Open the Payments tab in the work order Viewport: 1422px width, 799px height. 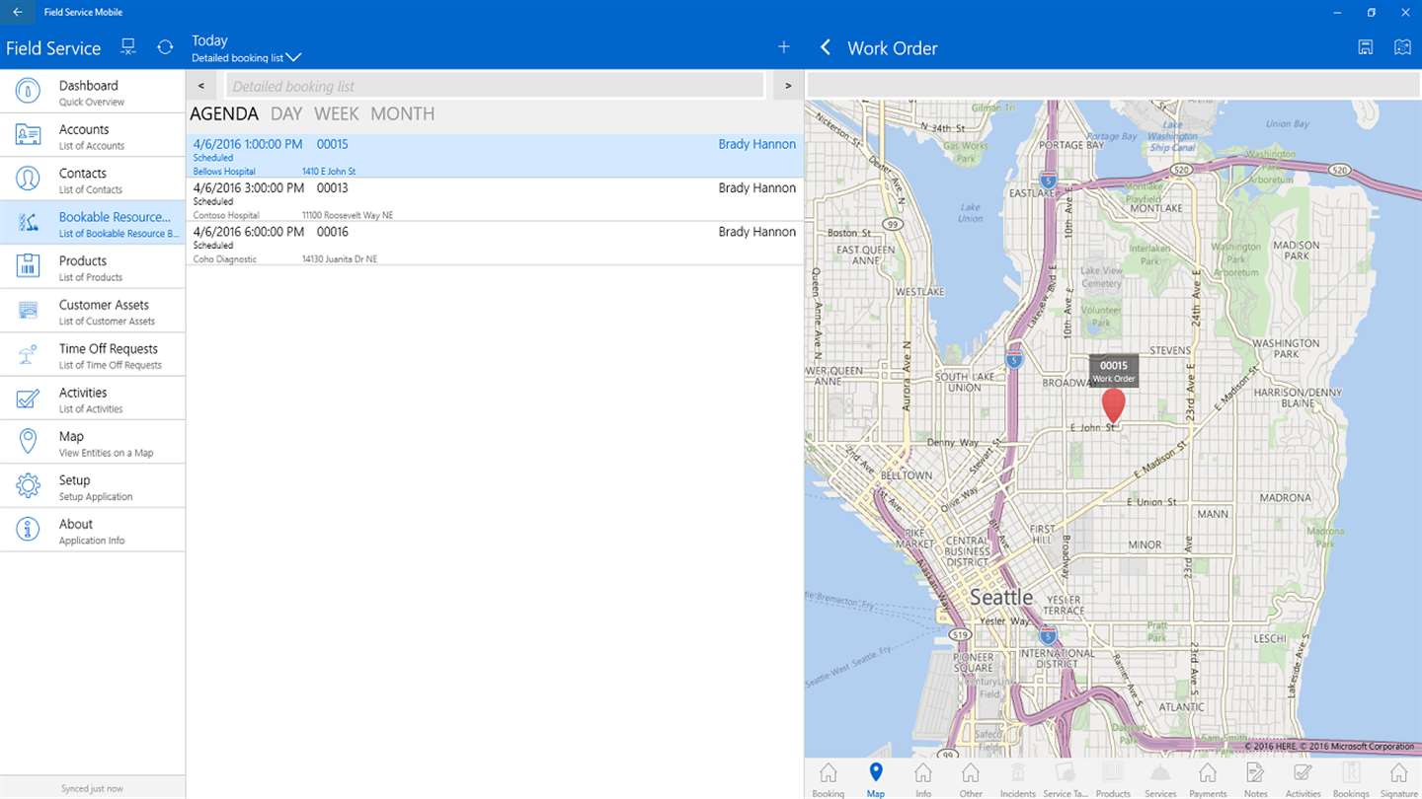coord(1208,779)
